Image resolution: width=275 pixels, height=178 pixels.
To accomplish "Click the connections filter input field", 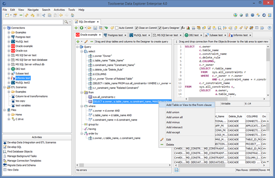I will click(33, 22).
